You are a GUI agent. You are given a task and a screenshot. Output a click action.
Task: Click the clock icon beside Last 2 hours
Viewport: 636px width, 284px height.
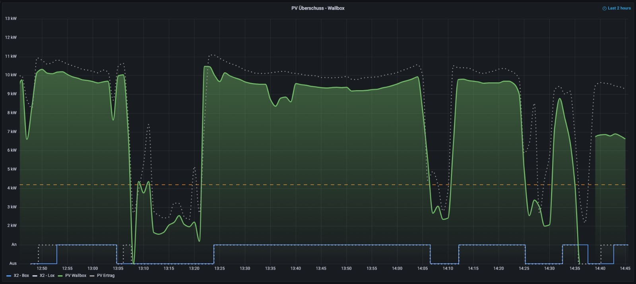coord(604,8)
